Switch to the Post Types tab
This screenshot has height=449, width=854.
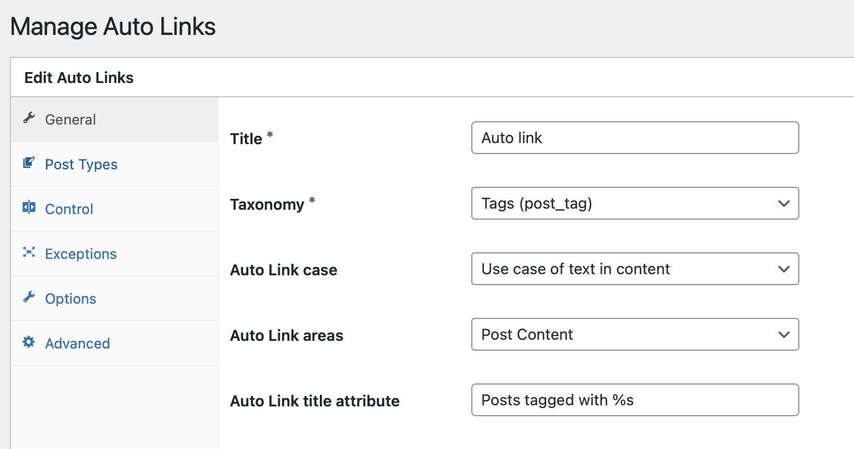coord(81,164)
